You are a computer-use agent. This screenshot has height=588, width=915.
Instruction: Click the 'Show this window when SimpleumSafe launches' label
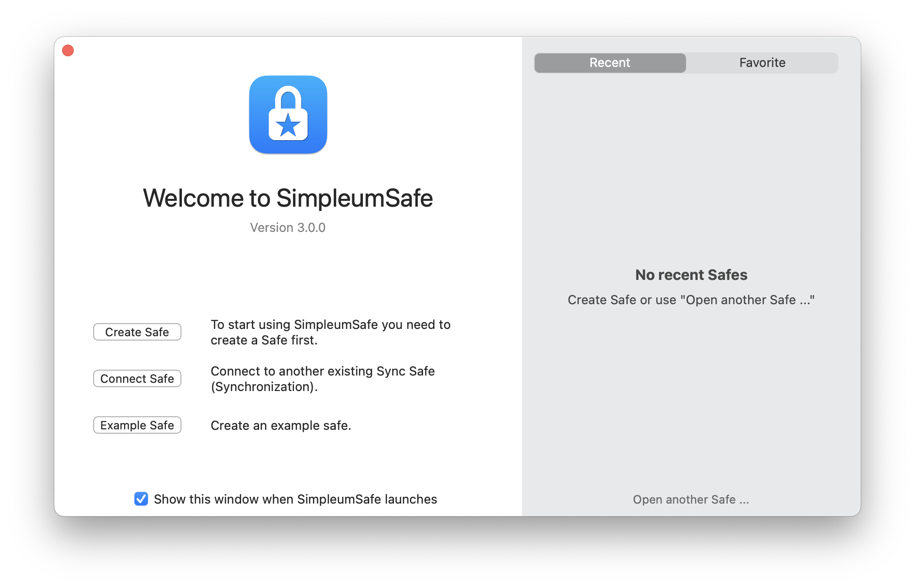point(295,499)
